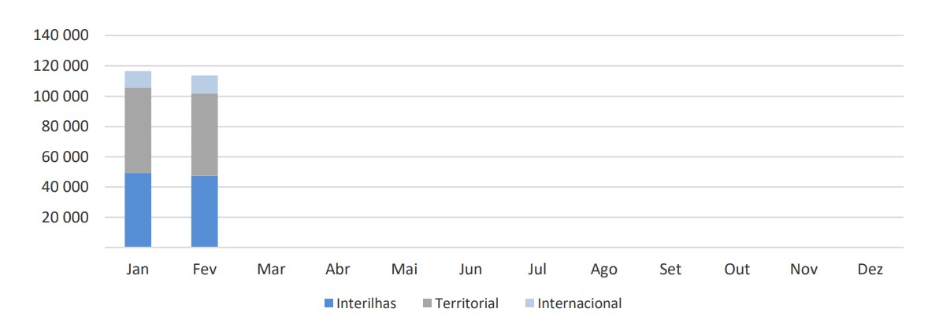Select the Territorial legend label text
This screenshot has width=950, height=327.
[x=466, y=303]
